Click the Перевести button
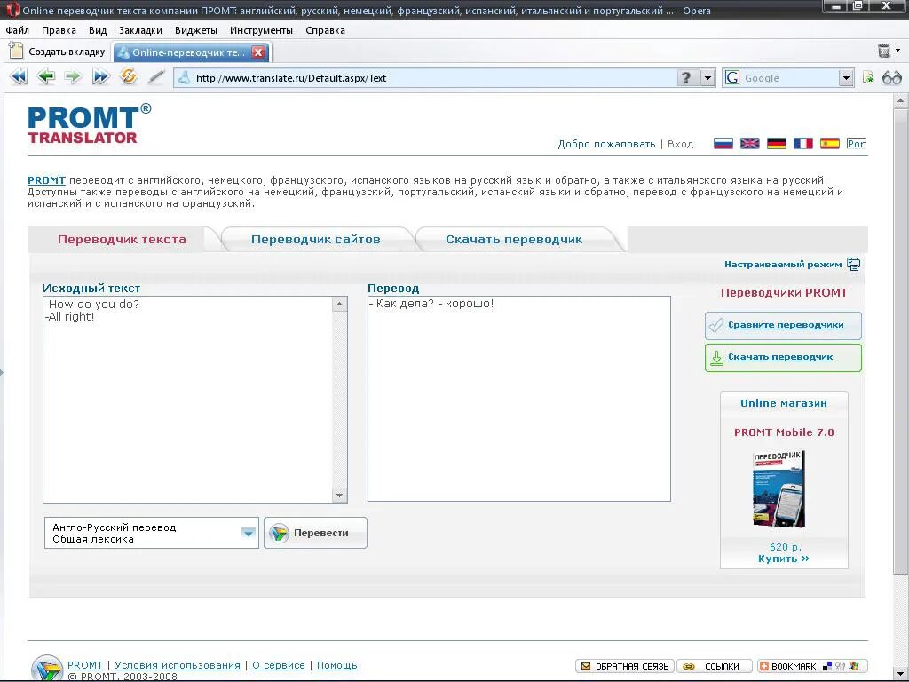 [315, 533]
